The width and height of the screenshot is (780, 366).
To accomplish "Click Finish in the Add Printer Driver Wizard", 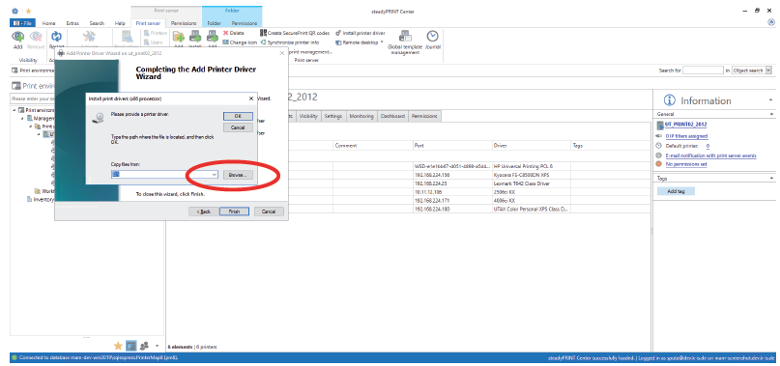I will 234,211.
